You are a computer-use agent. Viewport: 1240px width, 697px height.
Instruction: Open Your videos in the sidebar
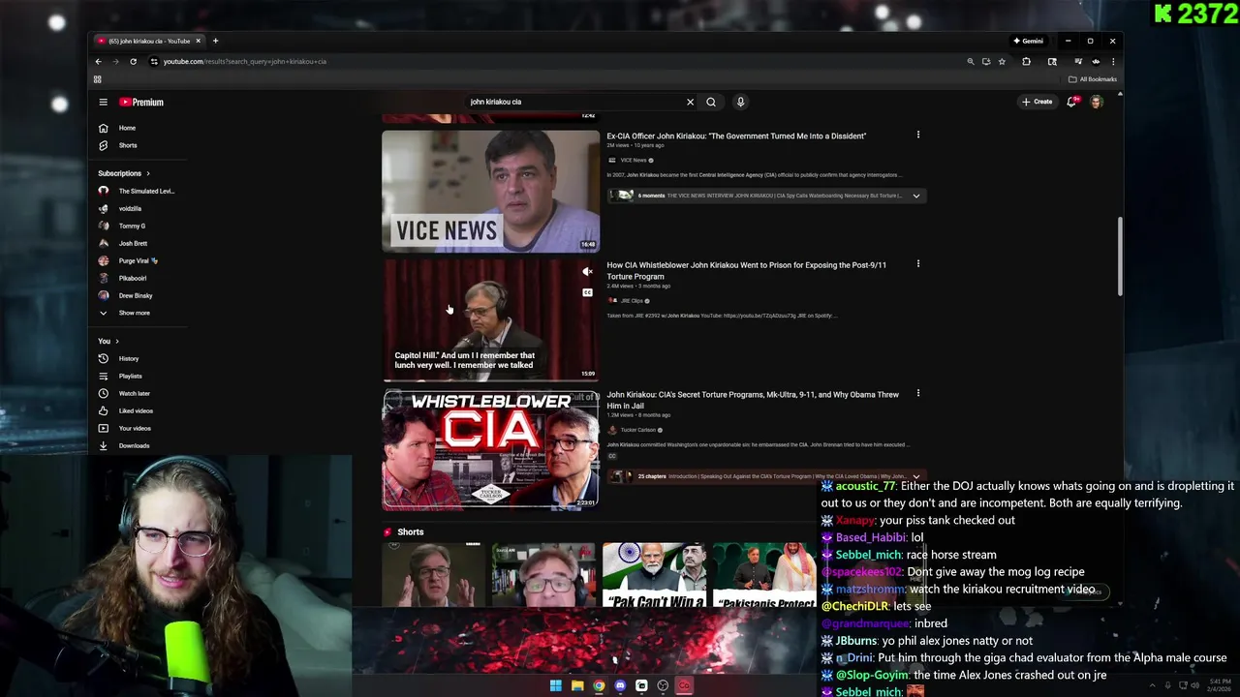pyautogui.click(x=135, y=428)
